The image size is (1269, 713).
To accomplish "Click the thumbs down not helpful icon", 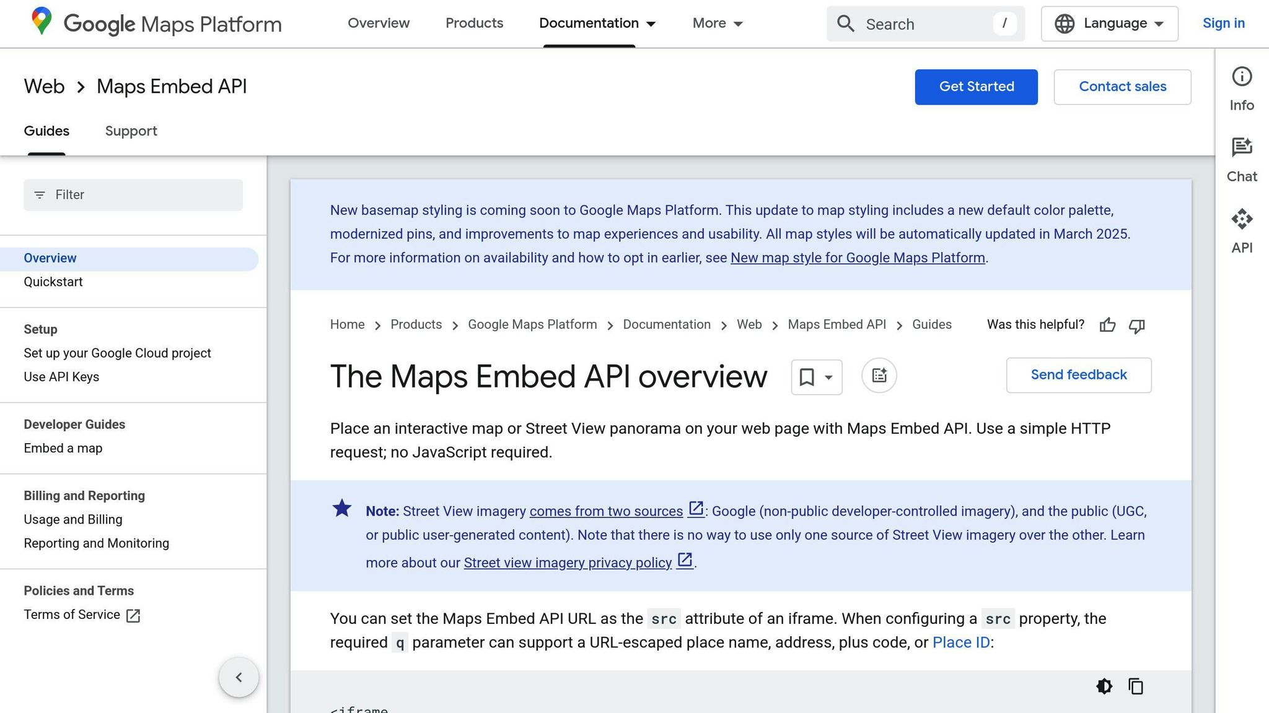I will coord(1137,326).
